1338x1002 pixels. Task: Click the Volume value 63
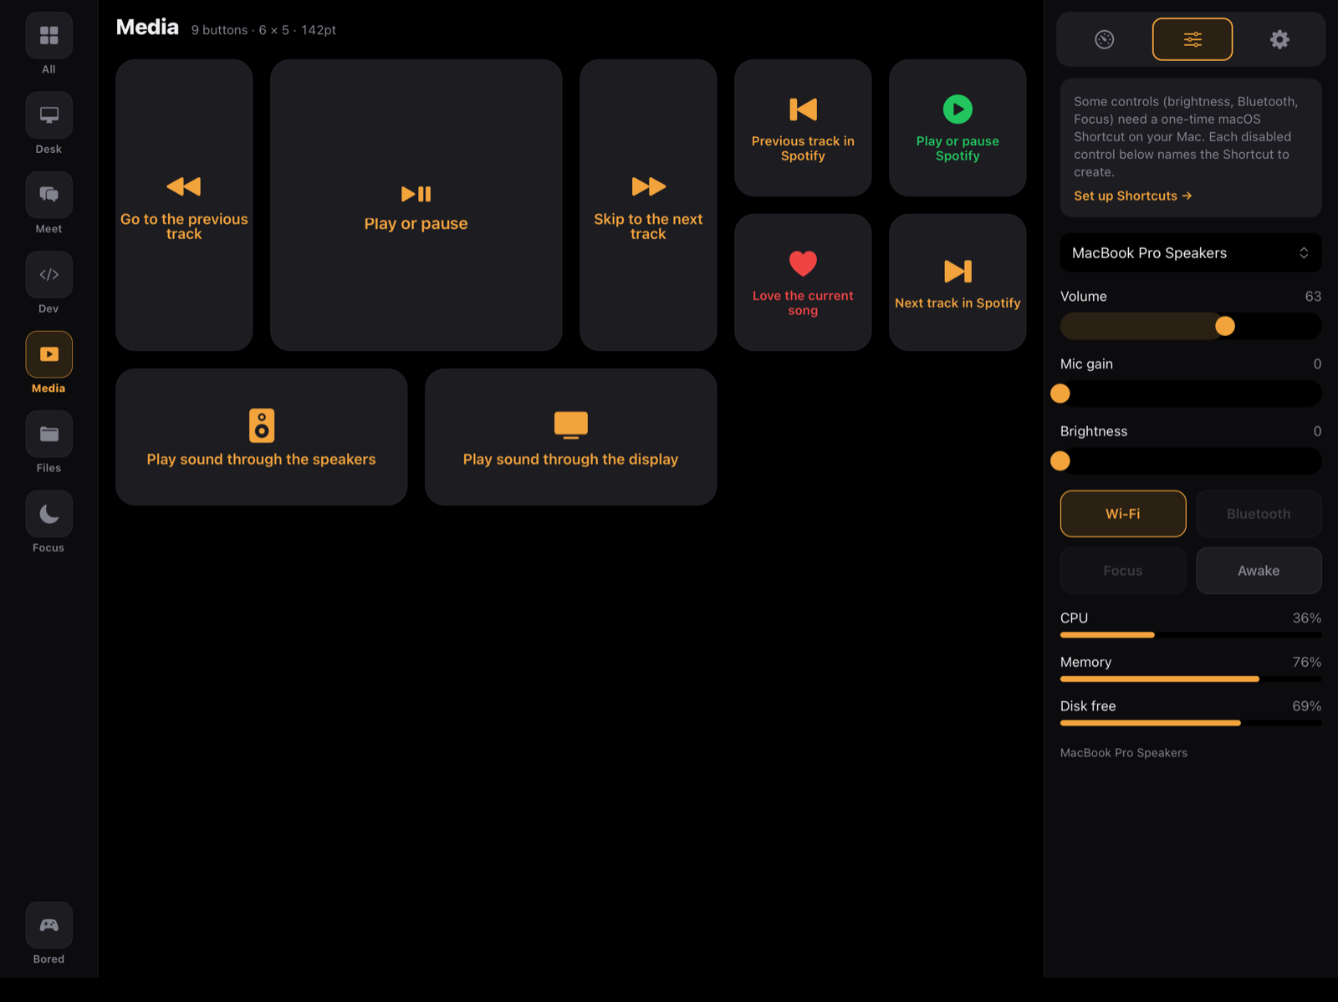point(1313,297)
